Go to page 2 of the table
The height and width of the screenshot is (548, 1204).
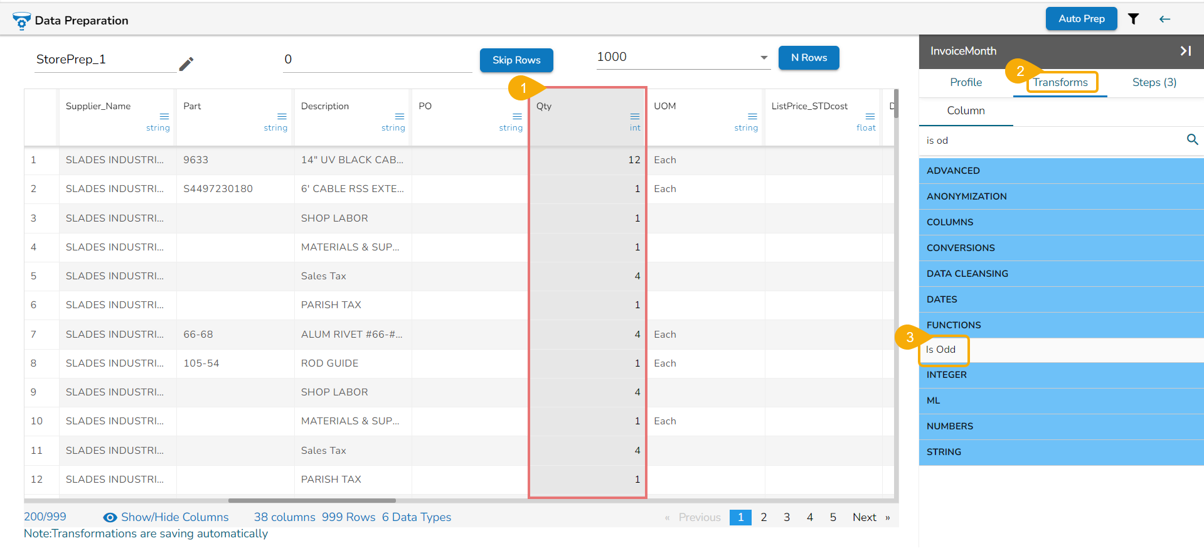point(764,517)
